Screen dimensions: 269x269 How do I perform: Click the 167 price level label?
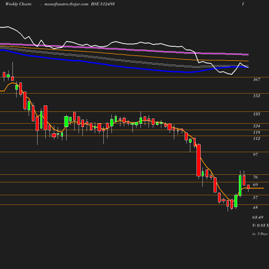[257, 80]
